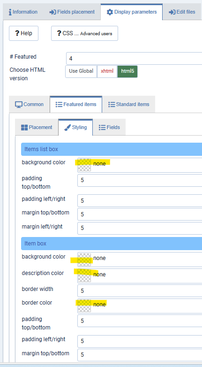Switch to Fields placement tab
This screenshot has height=367, width=202.
pyautogui.click(x=72, y=12)
